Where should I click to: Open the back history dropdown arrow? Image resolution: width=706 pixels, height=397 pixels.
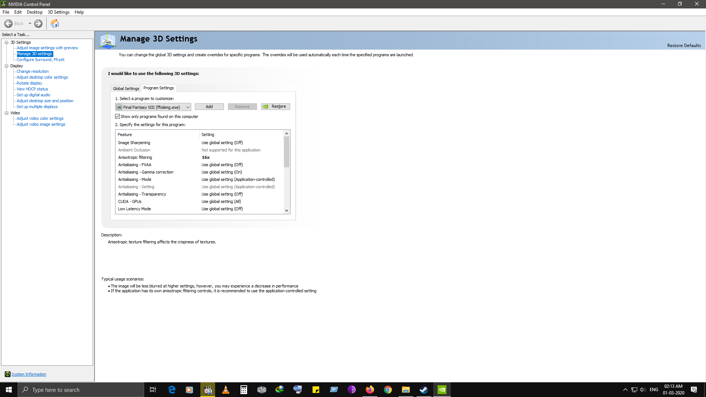pyautogui.click(x=30, y=24)
